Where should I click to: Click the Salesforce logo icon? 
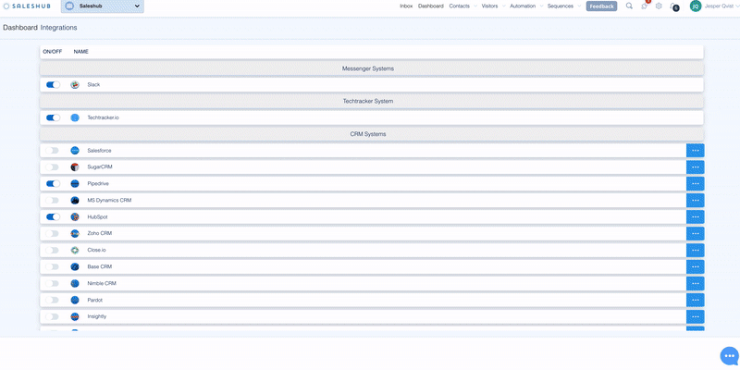point(75,151)
